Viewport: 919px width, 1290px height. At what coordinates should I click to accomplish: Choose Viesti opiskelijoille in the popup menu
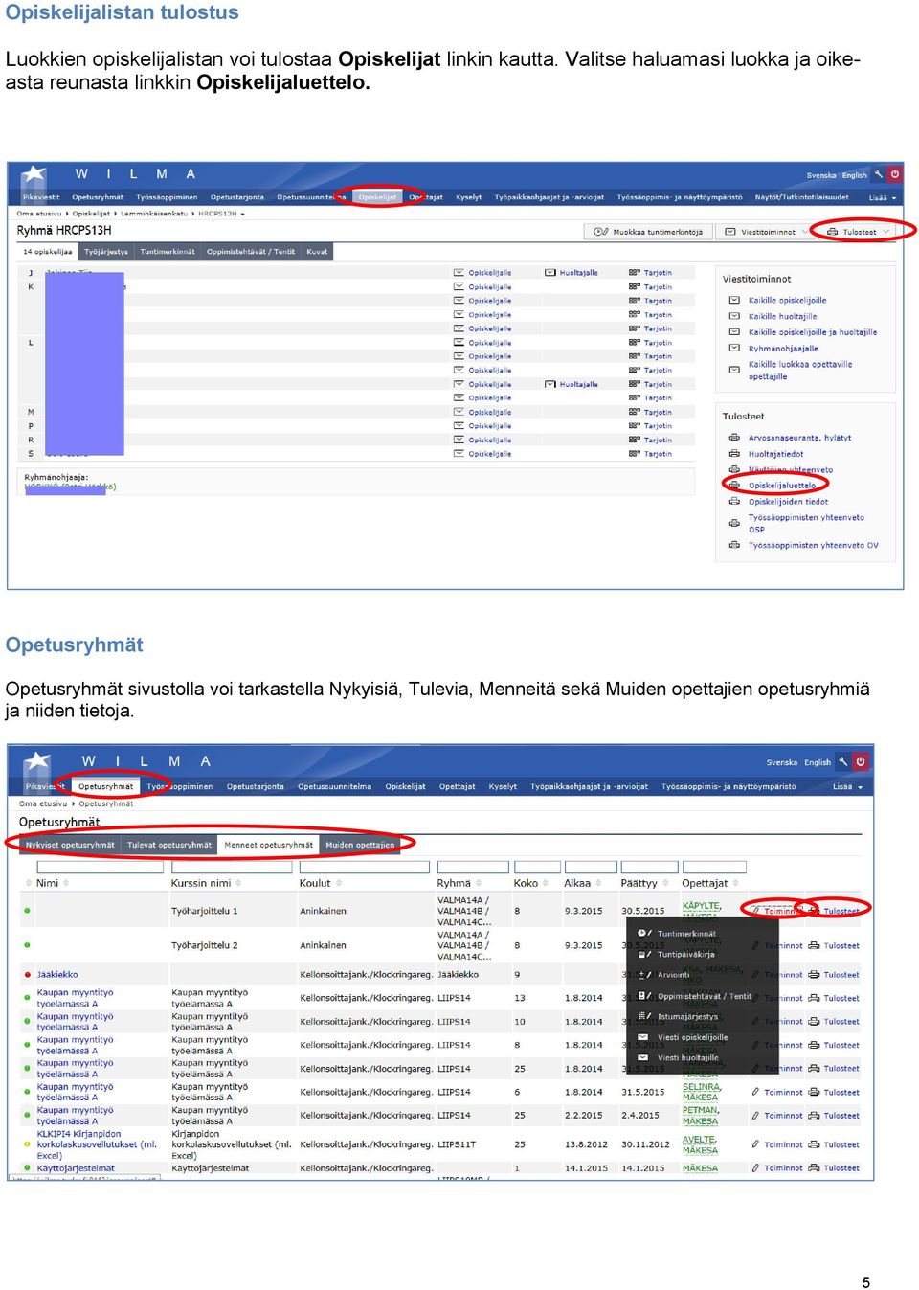pyautogui.click(x=692, y=1037)
